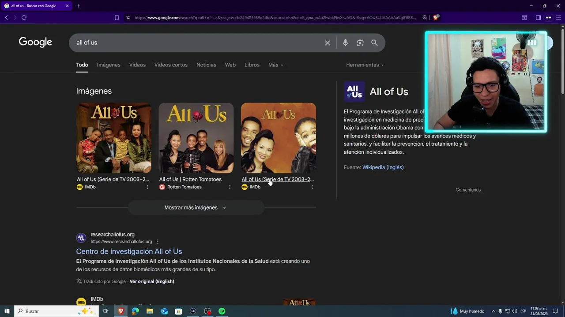565x317 pixels.
Task: Clear the search box with the X icon
Action: [328, 43]
